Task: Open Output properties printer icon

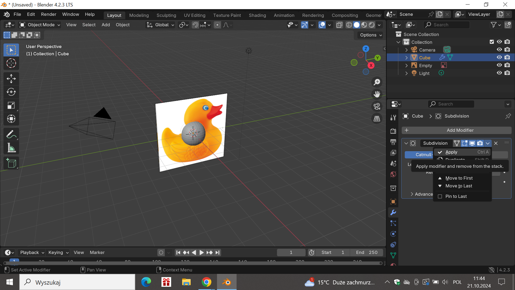Action: 393,142
